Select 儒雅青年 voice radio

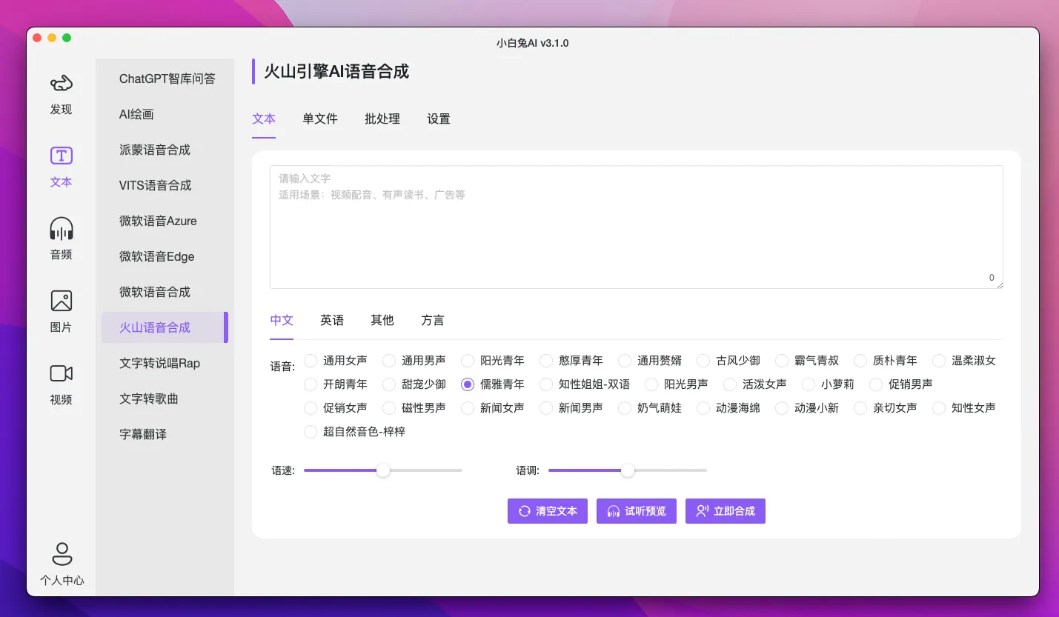coord(468,384)
